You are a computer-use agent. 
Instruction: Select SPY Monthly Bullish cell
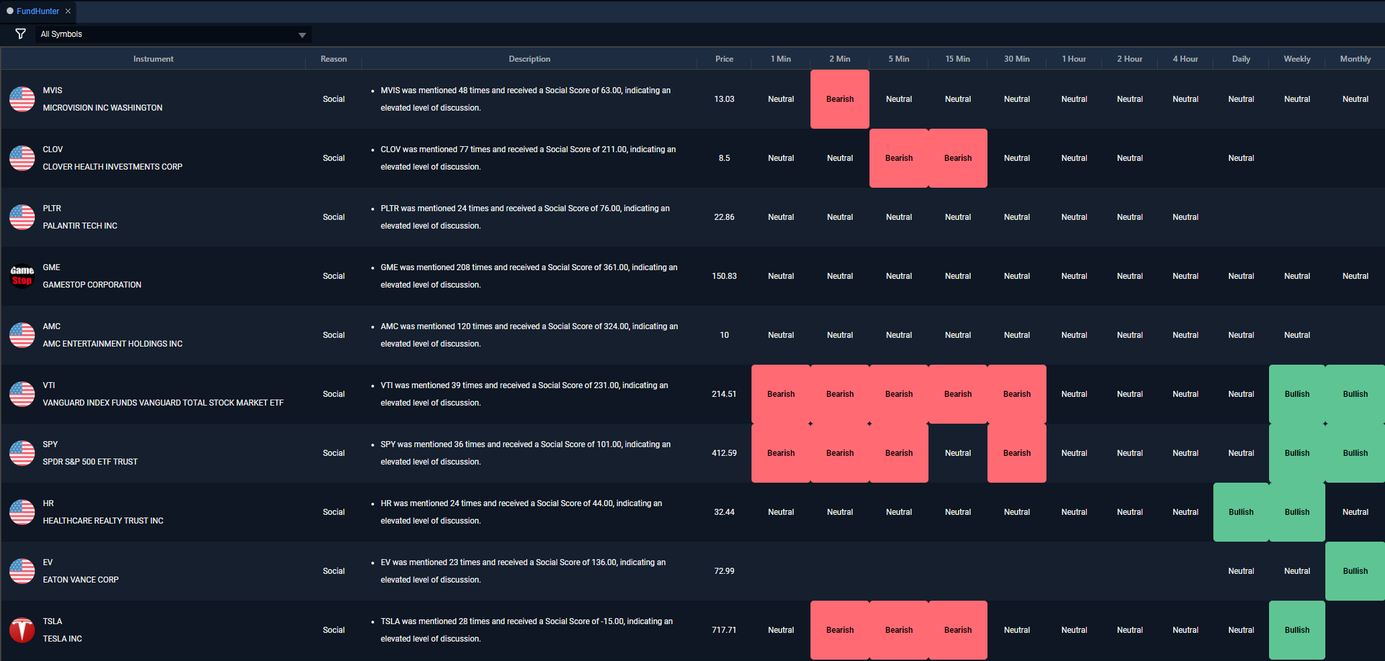tap(1355, 453)
